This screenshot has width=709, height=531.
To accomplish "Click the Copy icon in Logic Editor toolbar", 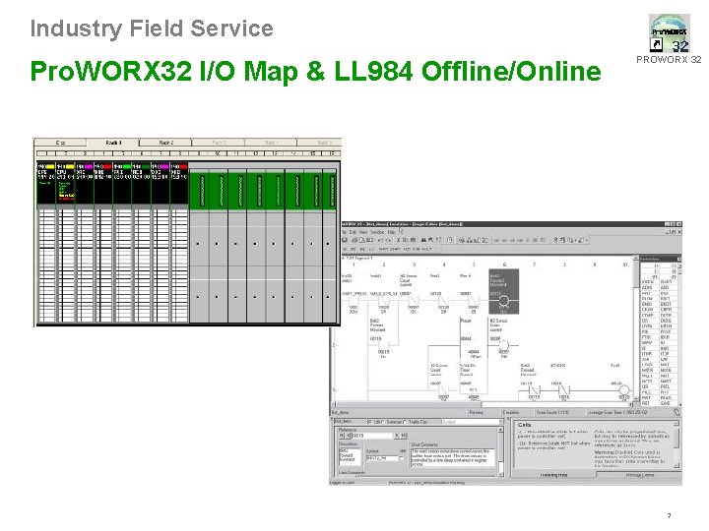I will coord(406,240).
